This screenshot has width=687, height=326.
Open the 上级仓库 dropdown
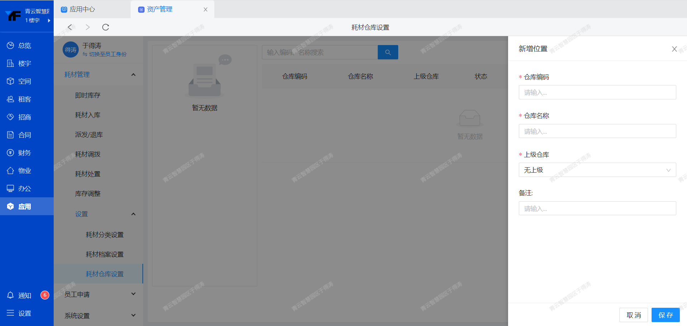[x=597, y=170]
